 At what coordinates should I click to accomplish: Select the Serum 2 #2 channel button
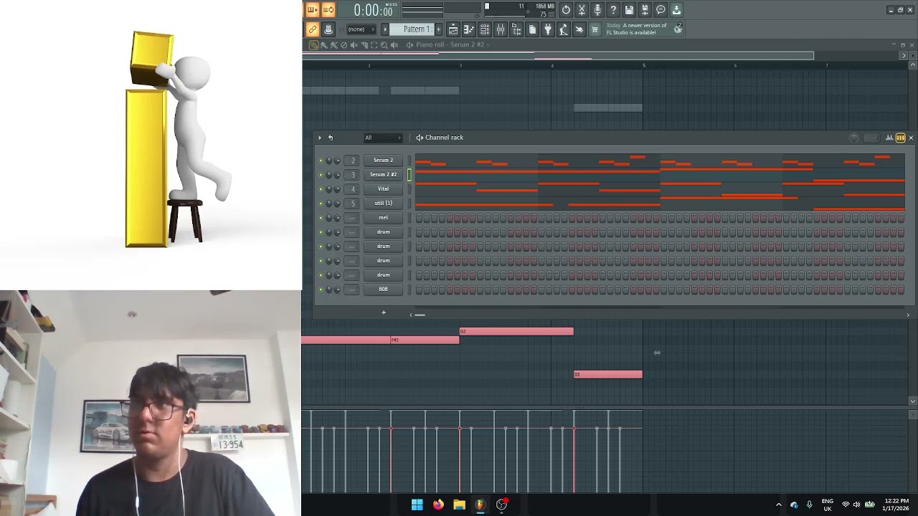point(383,175)
